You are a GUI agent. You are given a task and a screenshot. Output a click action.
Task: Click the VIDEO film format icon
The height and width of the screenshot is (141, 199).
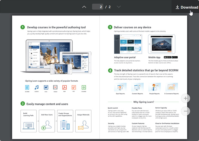pos(55,87)
